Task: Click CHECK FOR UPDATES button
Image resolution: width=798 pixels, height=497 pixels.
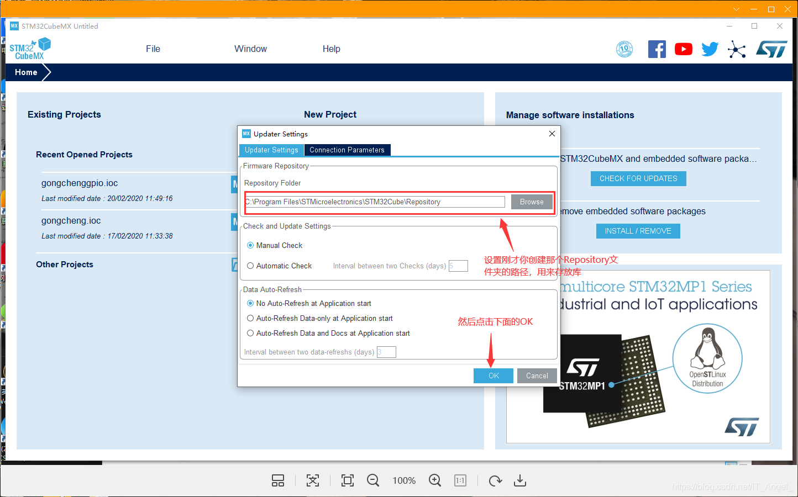Action: point(638,178)
